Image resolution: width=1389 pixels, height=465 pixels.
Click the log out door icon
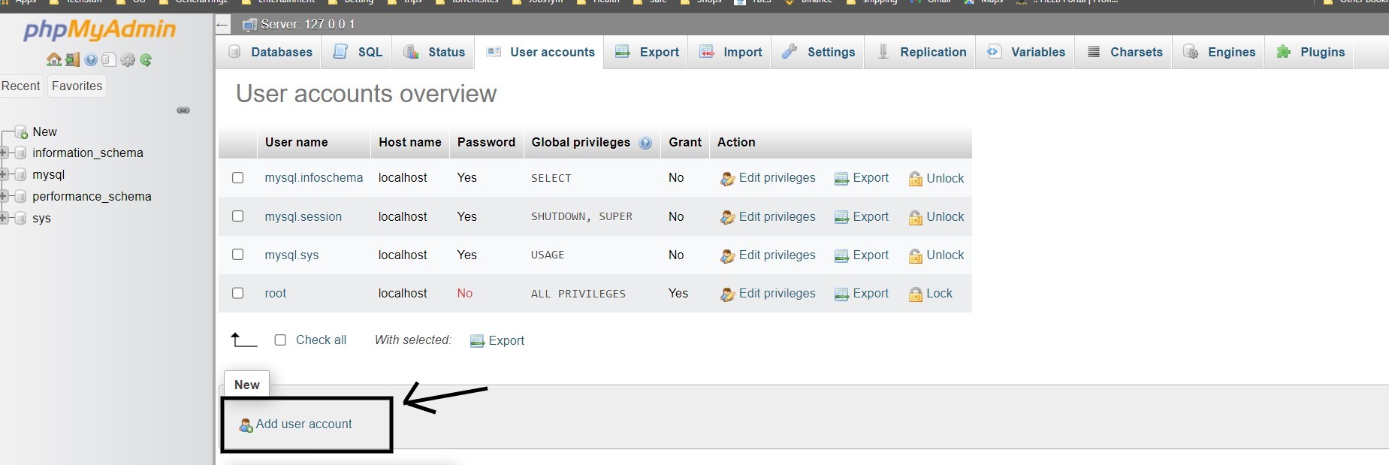(72, 59)
